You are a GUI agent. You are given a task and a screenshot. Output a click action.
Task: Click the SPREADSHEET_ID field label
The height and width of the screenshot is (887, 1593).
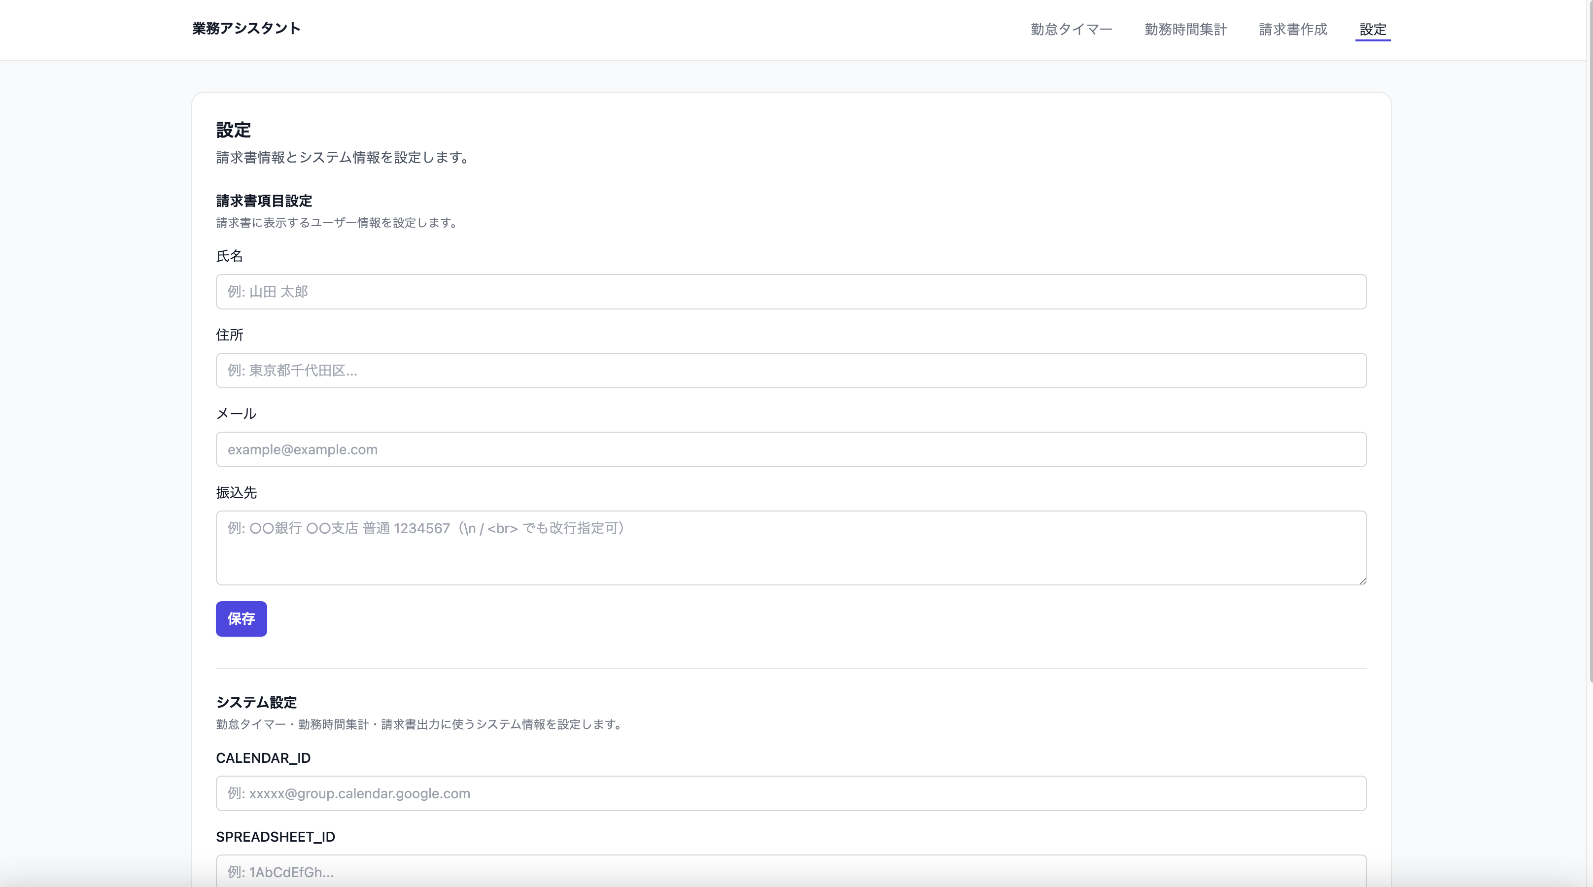[x=275, y=836]
